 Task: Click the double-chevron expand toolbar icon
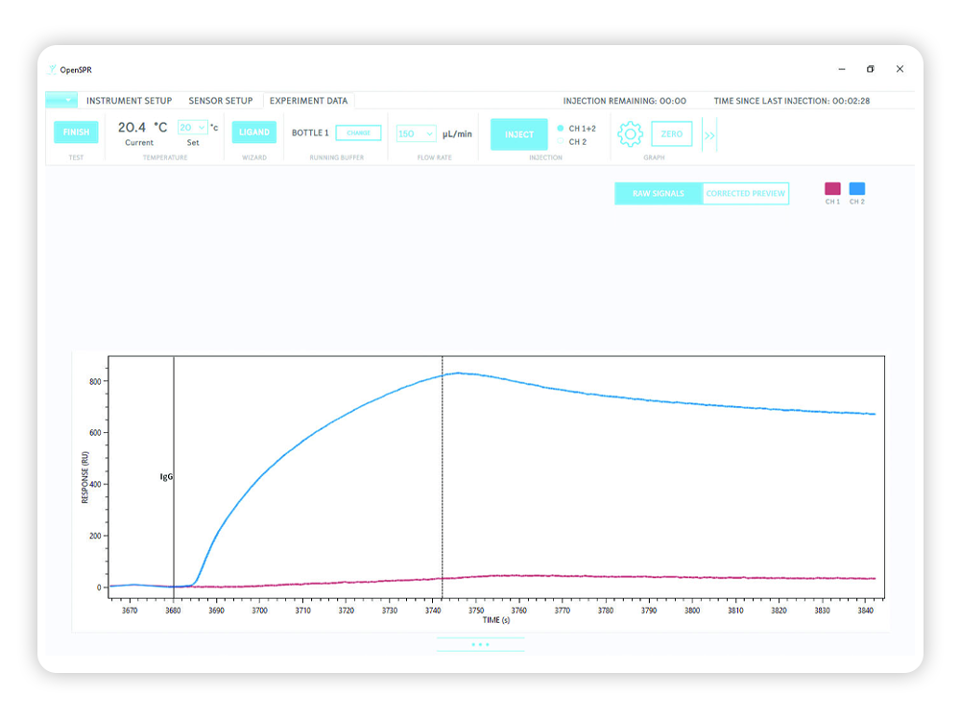click(709, 135)
